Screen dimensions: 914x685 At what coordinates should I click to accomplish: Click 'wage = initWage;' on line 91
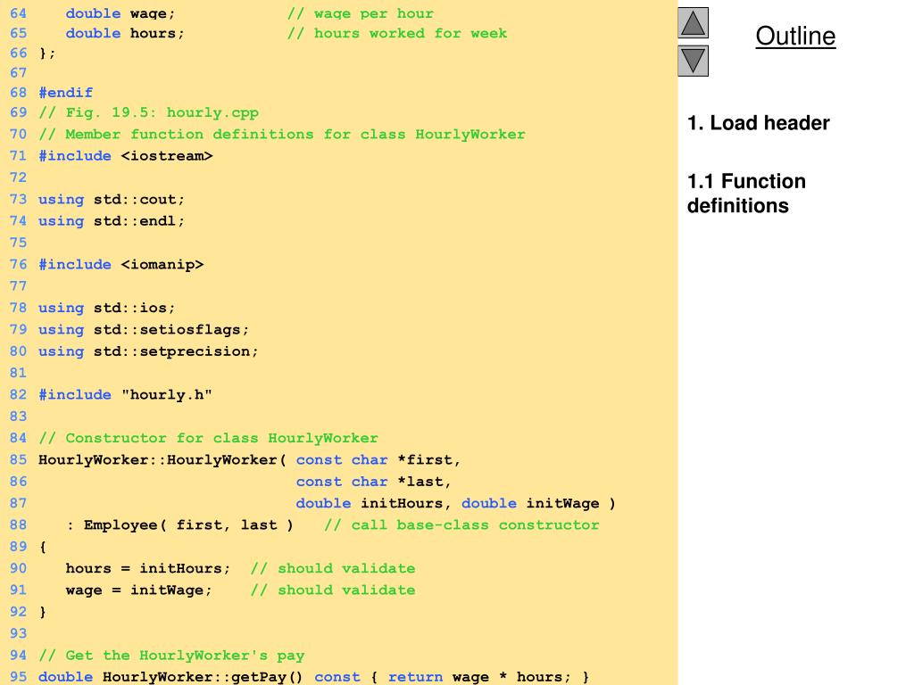click(138, 590)
